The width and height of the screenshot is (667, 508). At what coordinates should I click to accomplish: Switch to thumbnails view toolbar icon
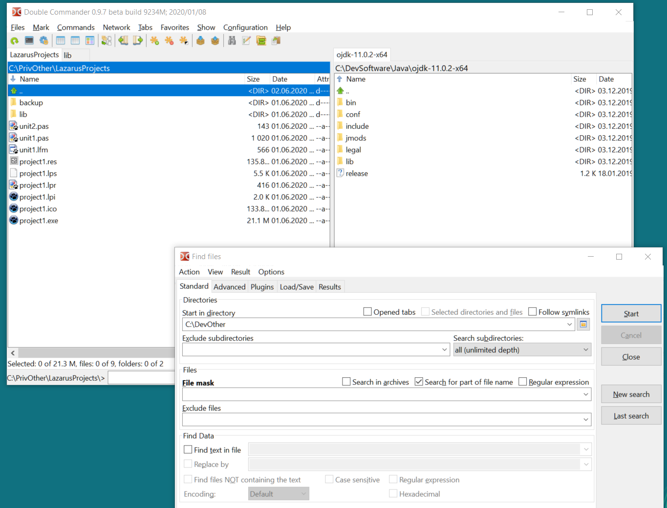[x=90, y=41]
